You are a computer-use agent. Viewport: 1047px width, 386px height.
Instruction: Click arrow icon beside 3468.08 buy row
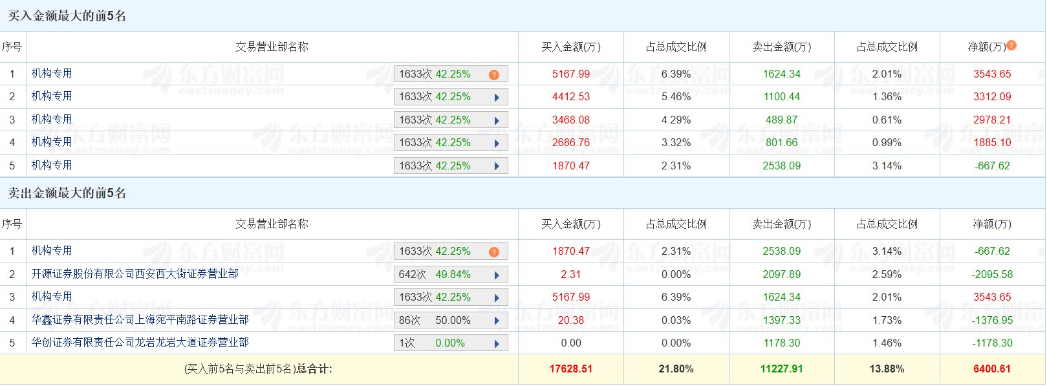coord(497,121)
